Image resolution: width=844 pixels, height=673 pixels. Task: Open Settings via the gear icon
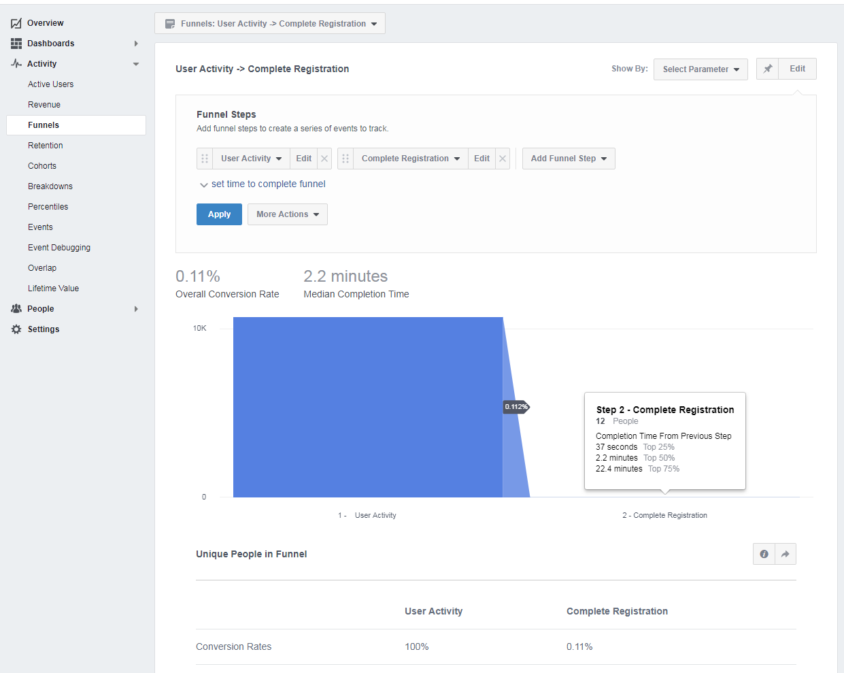point(15,329)
